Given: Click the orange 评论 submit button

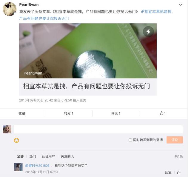Looking at the screenshot, I should coord(175,140).
